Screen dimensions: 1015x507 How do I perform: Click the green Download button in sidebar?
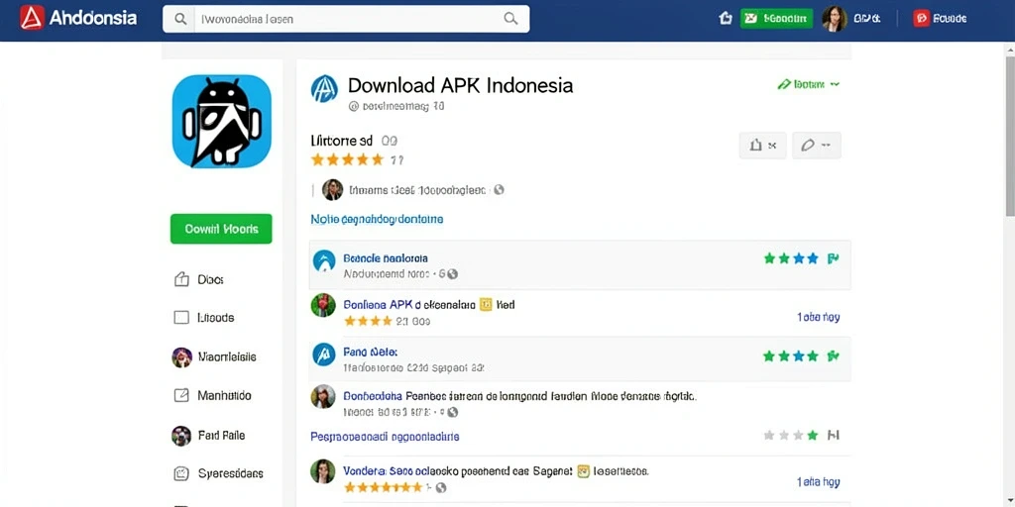pyautogui.click(x=221, y=229)
